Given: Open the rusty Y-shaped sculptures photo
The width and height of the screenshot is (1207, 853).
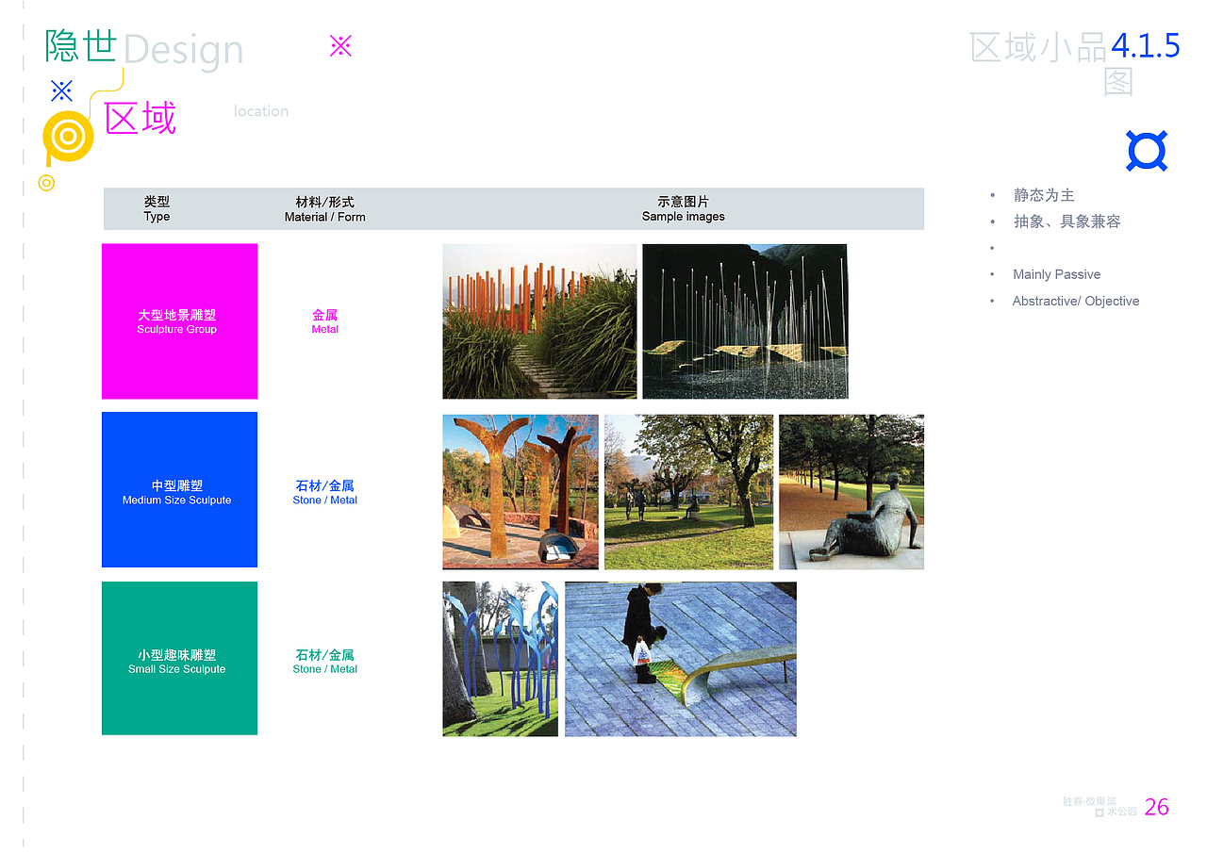Looking at the screenshot, I should (521, 492).
